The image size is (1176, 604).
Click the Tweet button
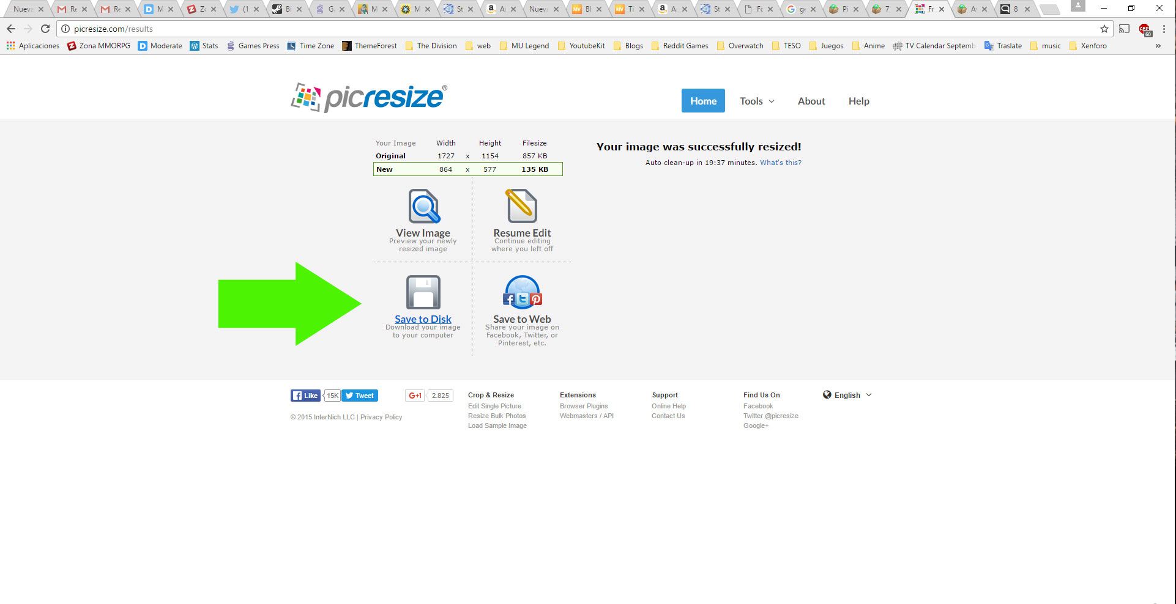(x=360, y=396)
